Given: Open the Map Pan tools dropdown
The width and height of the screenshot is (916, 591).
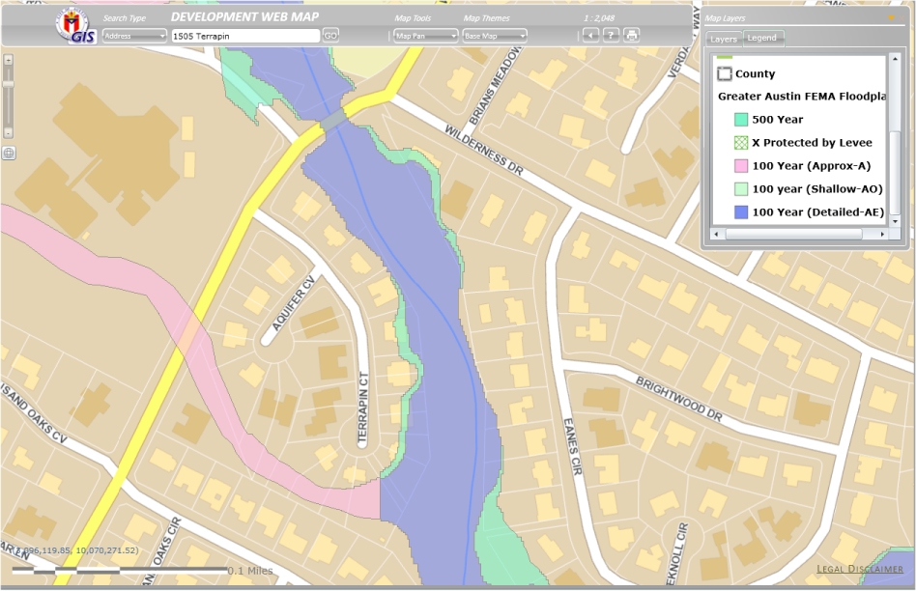Looking at the screenshot, I should (426, 35).
